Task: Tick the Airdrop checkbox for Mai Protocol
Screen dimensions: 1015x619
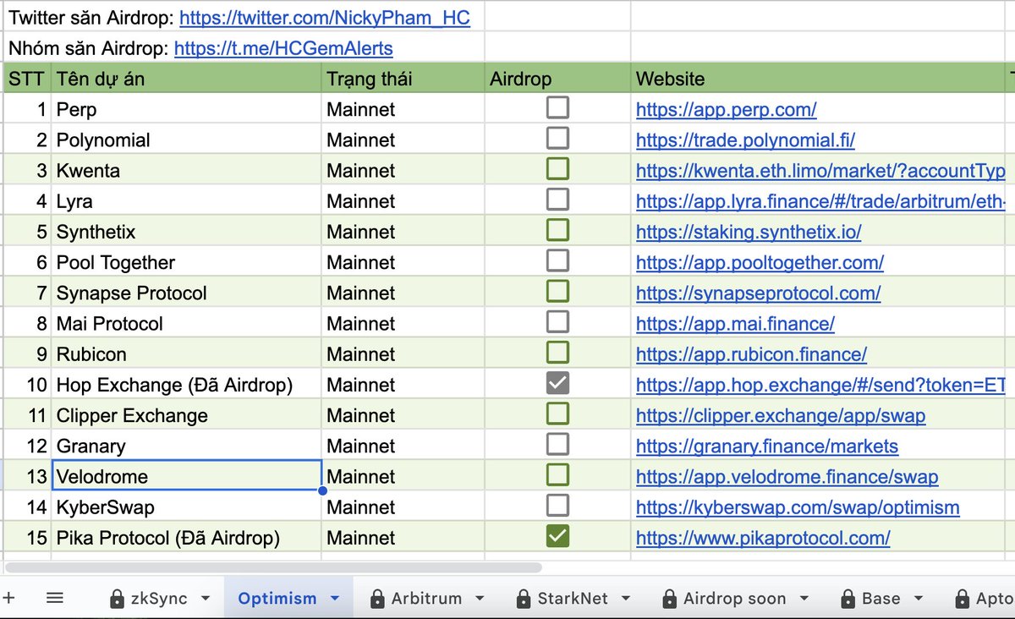Action: pyautogui.click(x=557, y=321)
